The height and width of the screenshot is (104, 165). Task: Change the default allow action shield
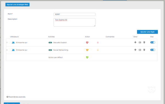(87, 57)
